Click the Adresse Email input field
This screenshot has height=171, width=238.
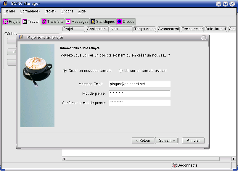point(140,84)
